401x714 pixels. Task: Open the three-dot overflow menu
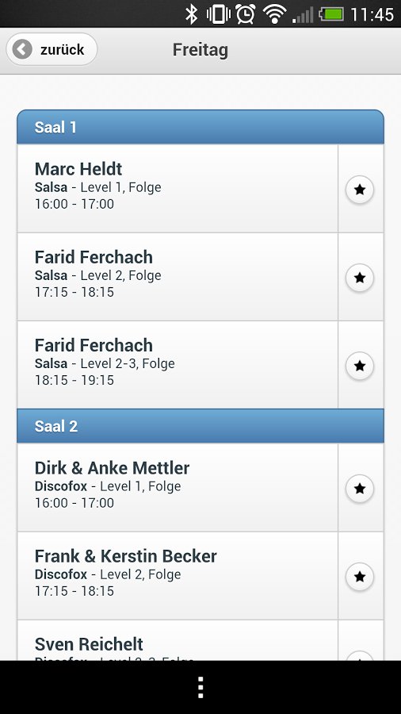coord(200,687)
